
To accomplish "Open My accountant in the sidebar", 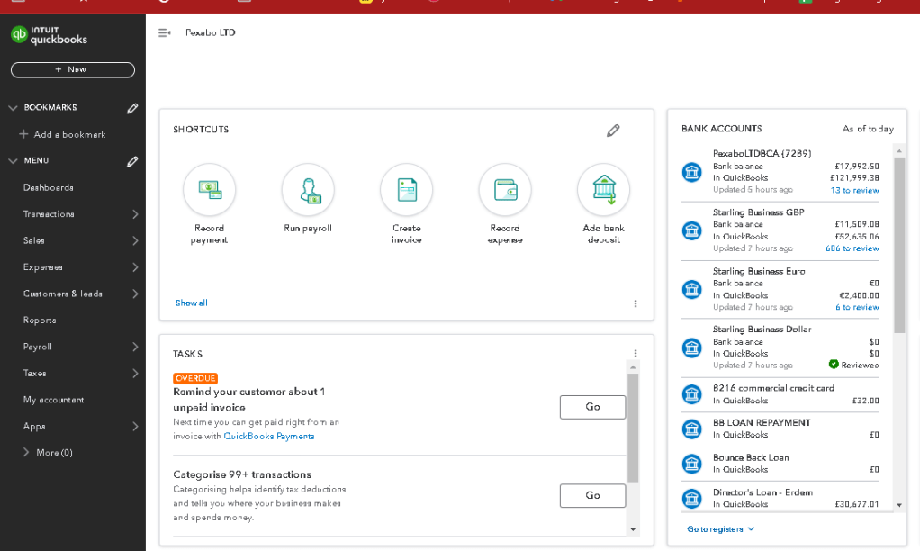I will click(53, 400).
